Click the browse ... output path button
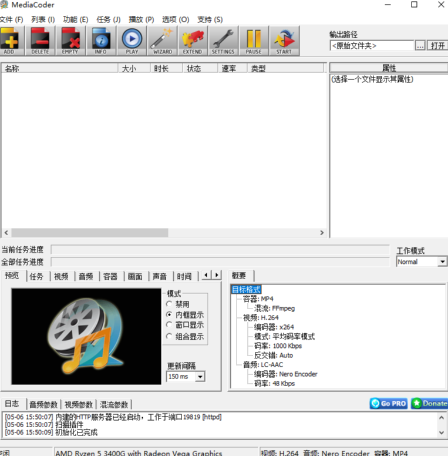Viewport: 448px width, 456px height. click(420, 46)
